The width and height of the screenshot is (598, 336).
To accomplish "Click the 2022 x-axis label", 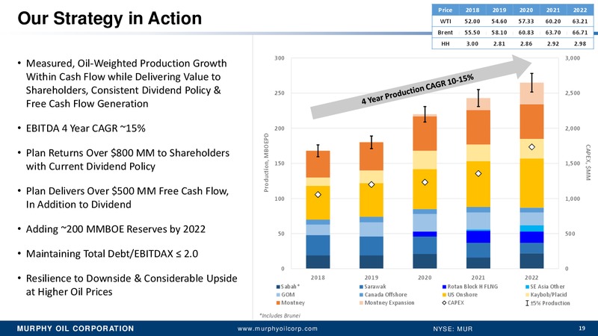I will click(531, 277).
